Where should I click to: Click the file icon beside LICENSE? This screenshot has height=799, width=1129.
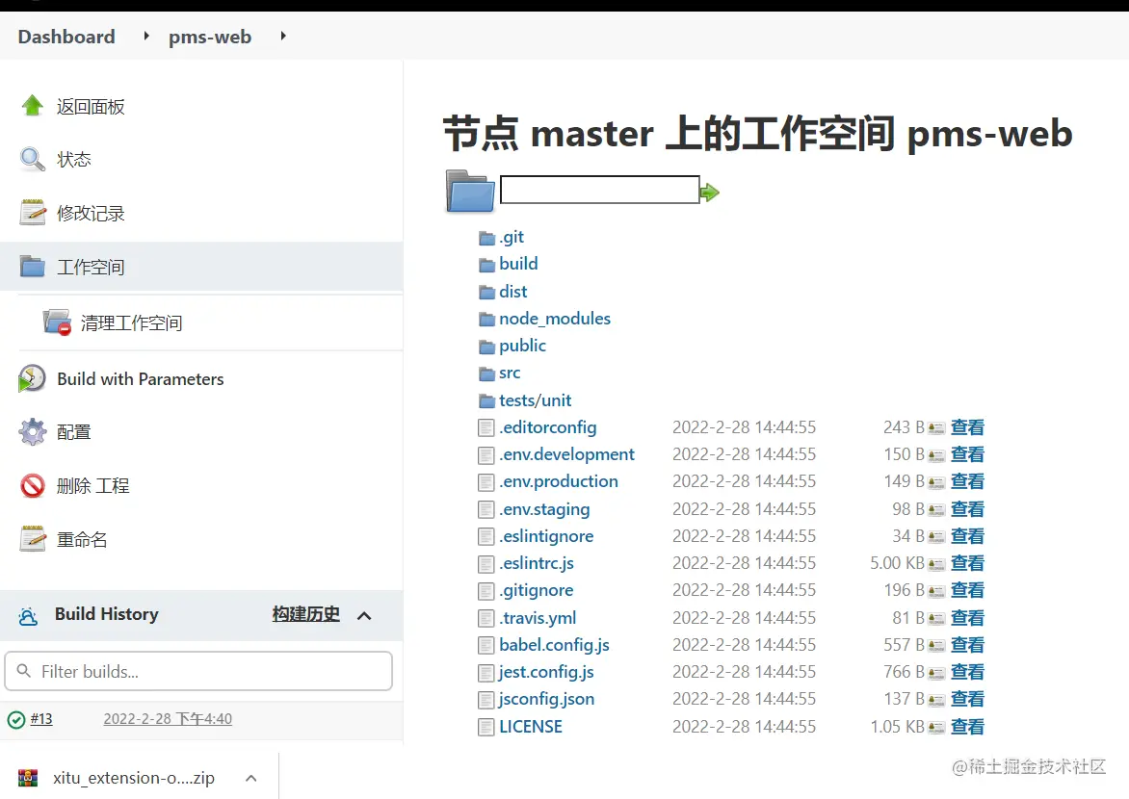[486, 727]
